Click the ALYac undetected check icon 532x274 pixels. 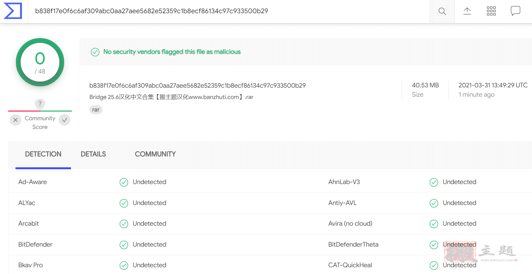124,203
